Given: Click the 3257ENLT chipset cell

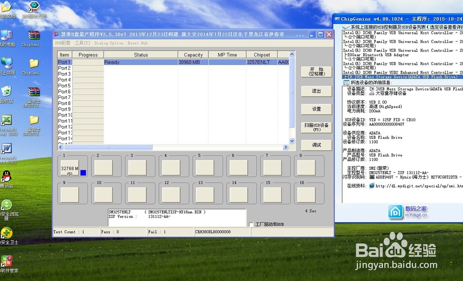Looking at the screenshot, I should [262, 62].
